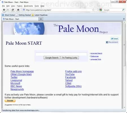Click the yellow Donate button
Image resolution: width=127 pixels, height=113 pixels.
coord(10,101)
